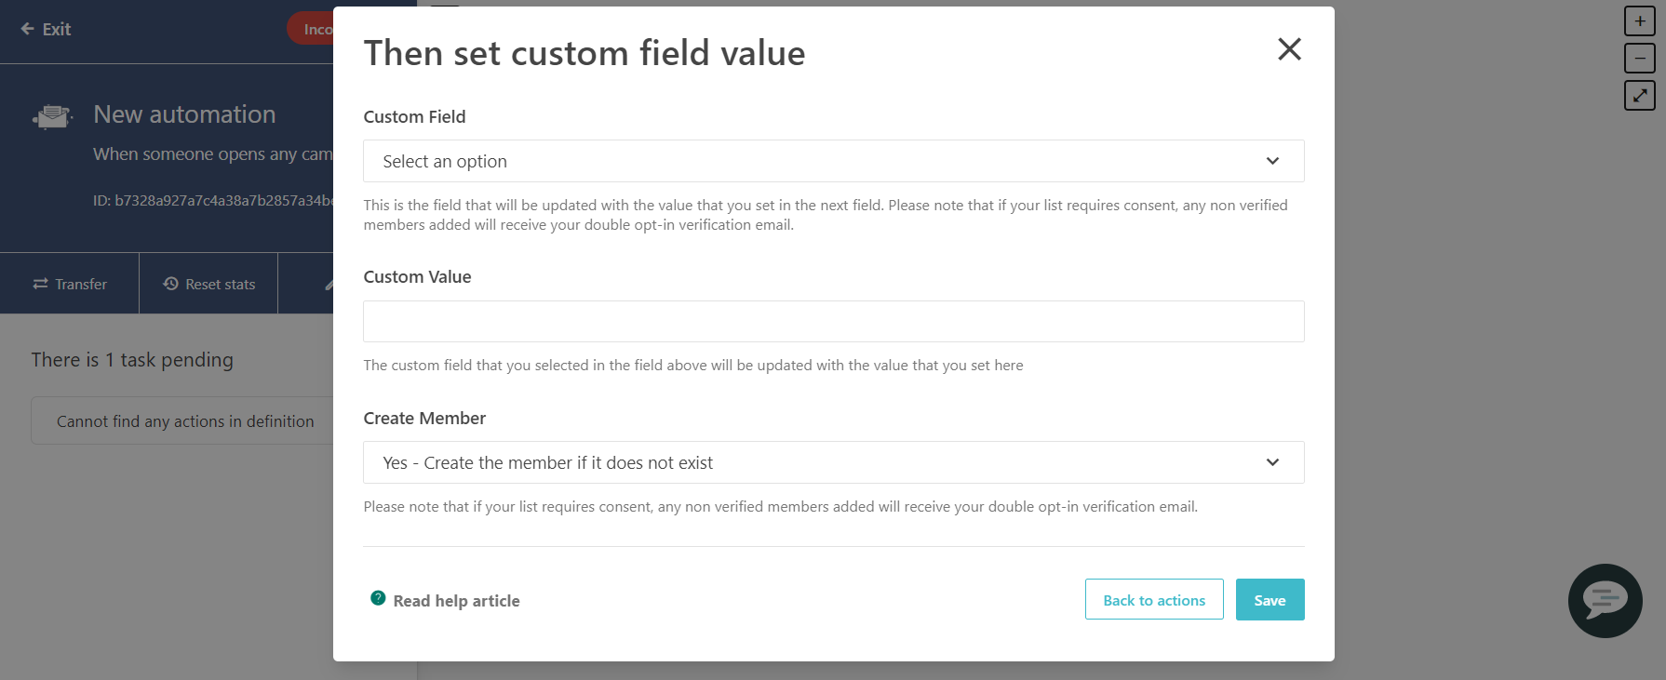The width and height of the screenshot is (1666, 680).
Task: Click the zoom in plus icon
Action: tap(1640, 20)
